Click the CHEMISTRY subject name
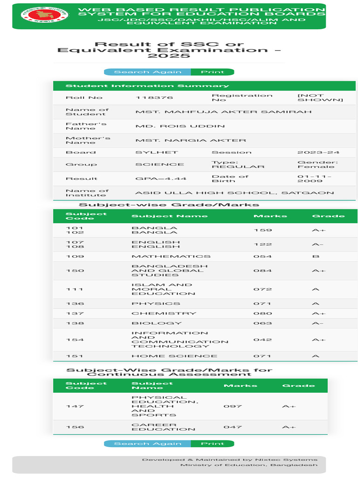 point(164,313)
